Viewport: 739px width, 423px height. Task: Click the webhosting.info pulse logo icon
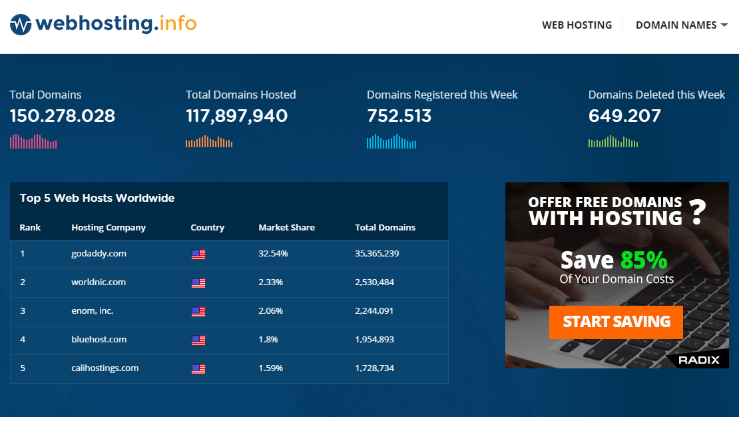[21, 25]
